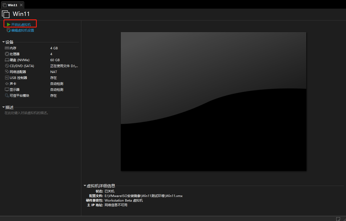
Task: Click the processor (处理器) chip icon
Action: point(7,54)
